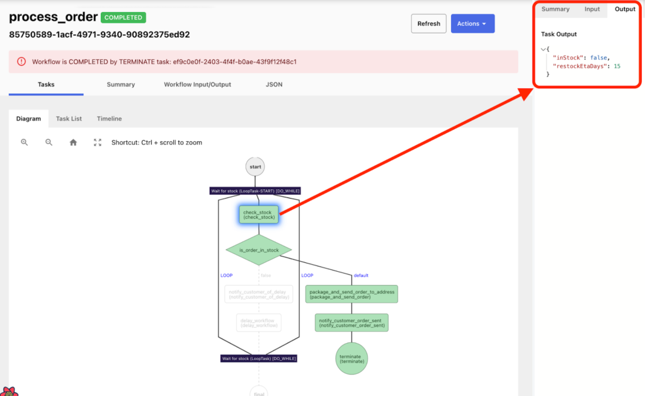645x396 pixels.
Task: Open the JSON tab
Action: tap(274, 84)
